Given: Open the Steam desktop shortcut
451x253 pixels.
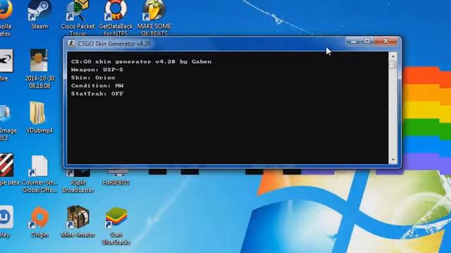Looking at the screenshot, I should 39,14.
